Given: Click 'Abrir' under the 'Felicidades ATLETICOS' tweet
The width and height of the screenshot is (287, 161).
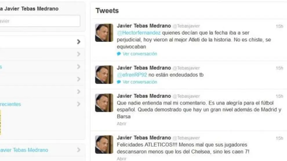Looking at the screenshot, I should [x=122, y=159].
